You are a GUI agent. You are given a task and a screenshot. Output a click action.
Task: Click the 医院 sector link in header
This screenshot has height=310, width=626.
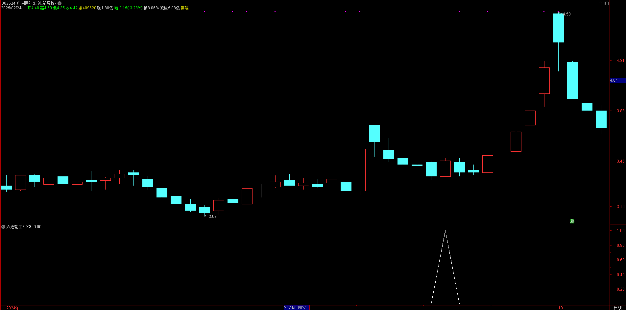[185, 8]
